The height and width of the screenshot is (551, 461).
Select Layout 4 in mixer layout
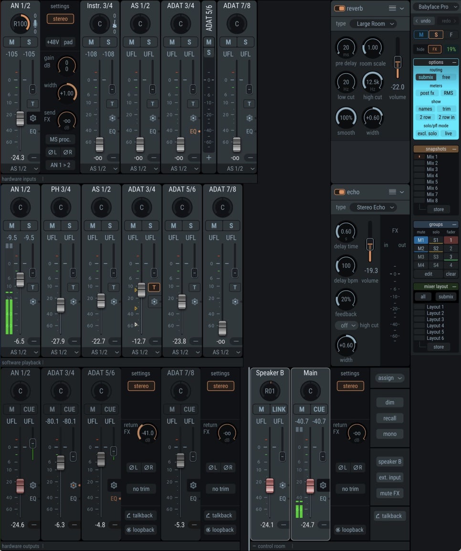pyautogui.click(x=435, y=326)
